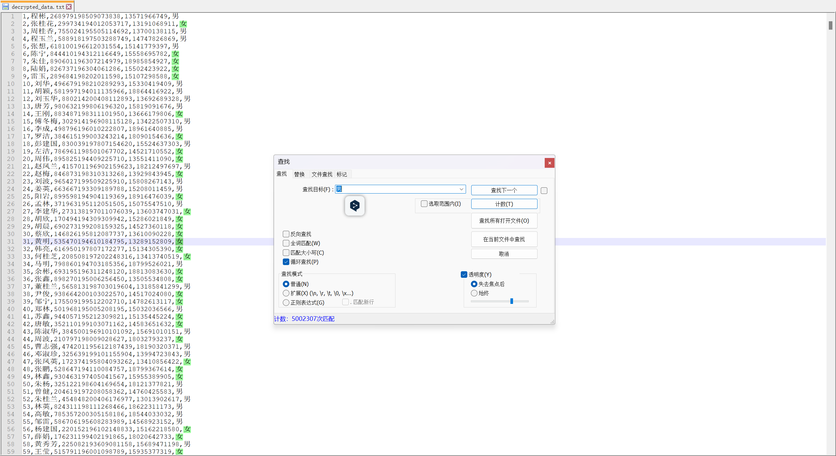Expand the 查找目标 history dropdown
The height and width of the screenshot is (456, 836).
(x=461, y=189)
